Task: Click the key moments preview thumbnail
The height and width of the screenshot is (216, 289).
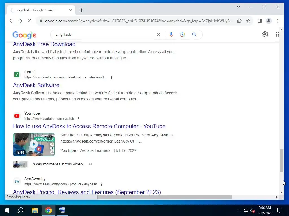Action: (x=20, y=164)
